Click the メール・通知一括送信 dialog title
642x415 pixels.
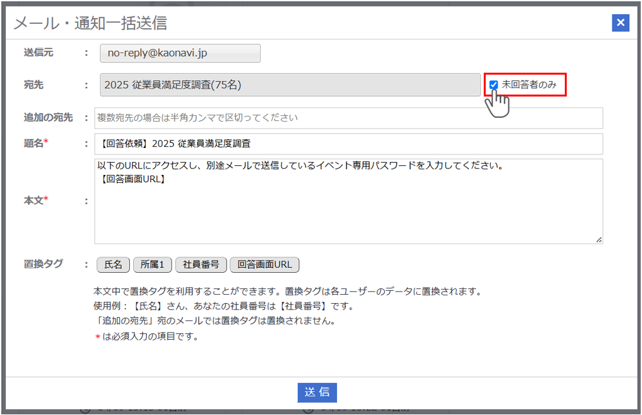[90, 24]
